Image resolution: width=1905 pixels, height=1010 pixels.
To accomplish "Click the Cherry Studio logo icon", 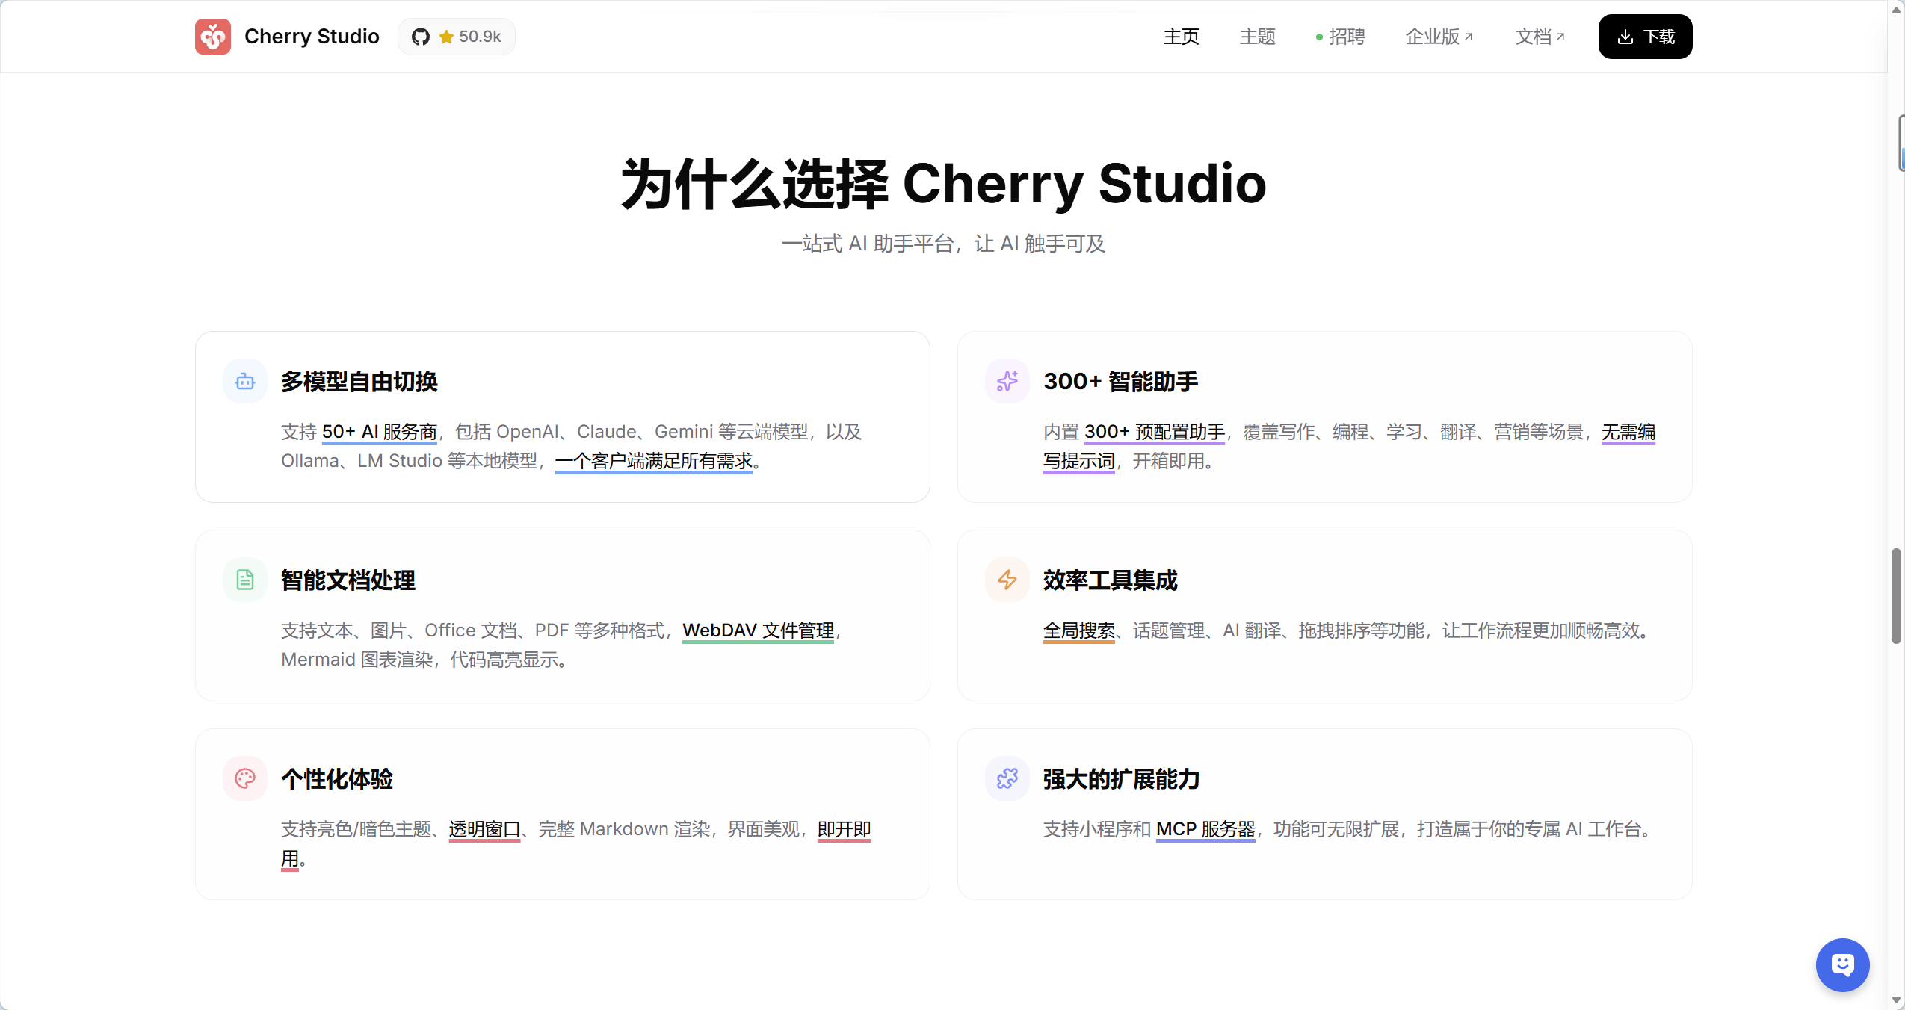I will pos(213,37).
